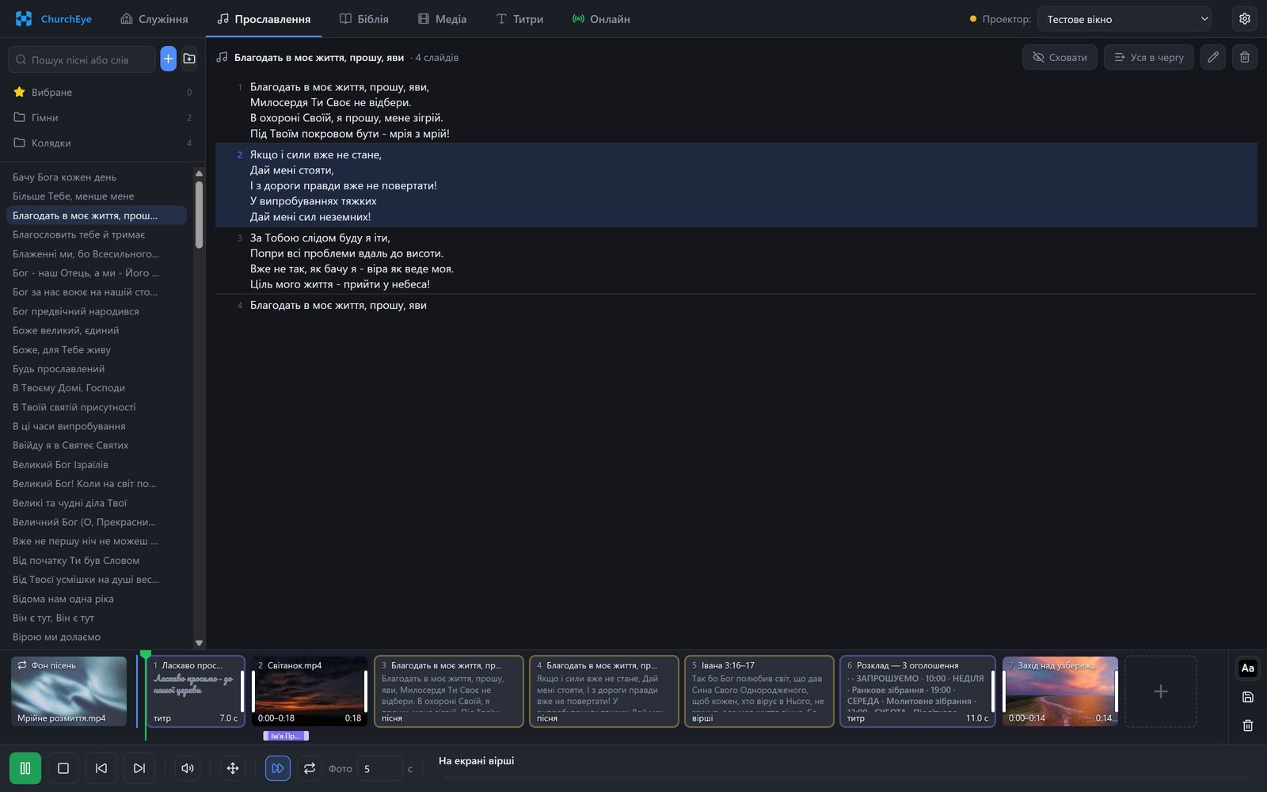Open the Колядки folder
Screen dimensions: 1267x792
[103, 143]
